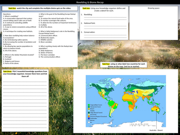Click question 1 What is rewilding

[11, 16]
